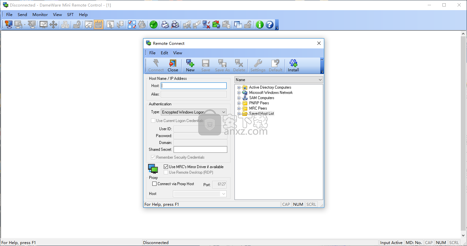467x246 pixels.
Task: Click the eyeglasses view-only icon
Action: 88,25
